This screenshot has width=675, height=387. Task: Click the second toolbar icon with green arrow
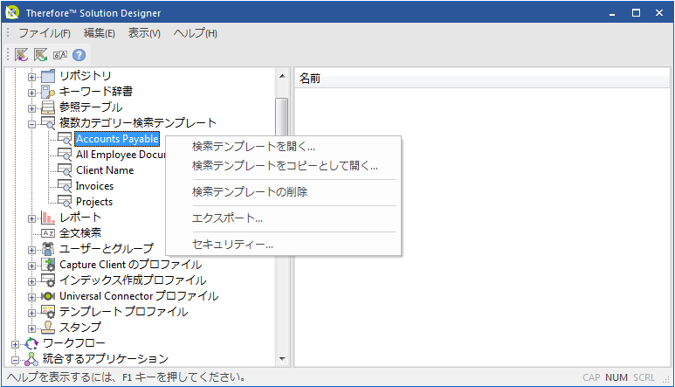coord(40,54)
